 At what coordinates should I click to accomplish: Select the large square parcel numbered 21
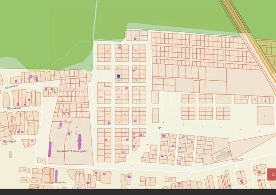point(265,116)
